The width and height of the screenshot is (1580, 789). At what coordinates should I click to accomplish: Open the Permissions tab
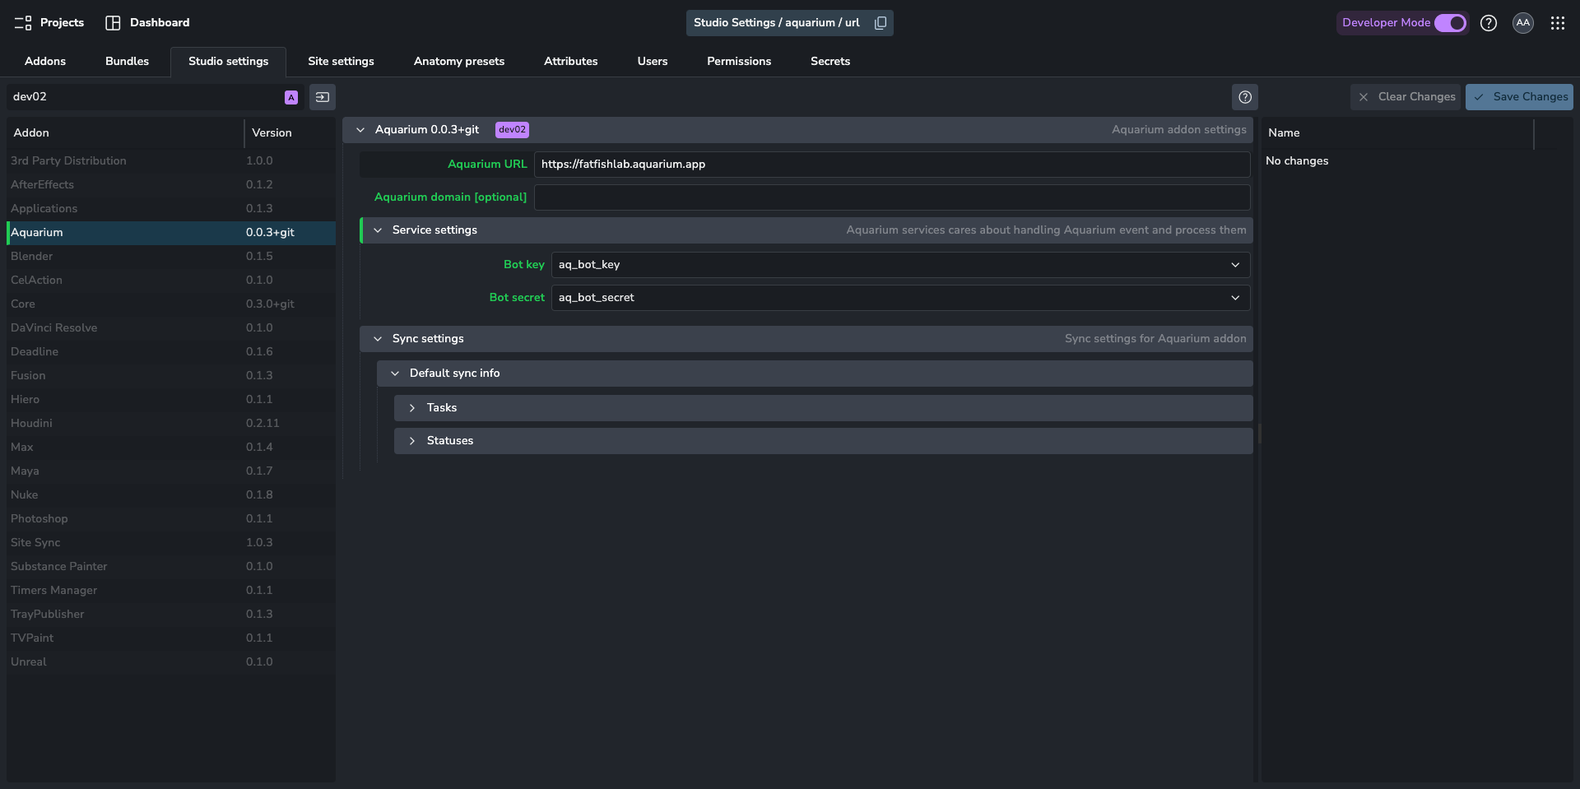[x=739, y=62]
